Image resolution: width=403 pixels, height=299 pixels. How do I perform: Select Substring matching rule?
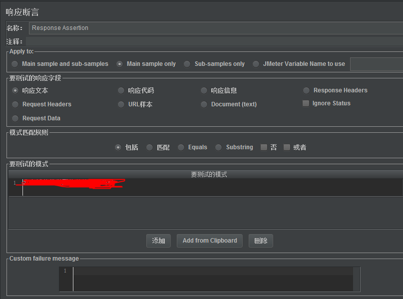tap(218, 147)
